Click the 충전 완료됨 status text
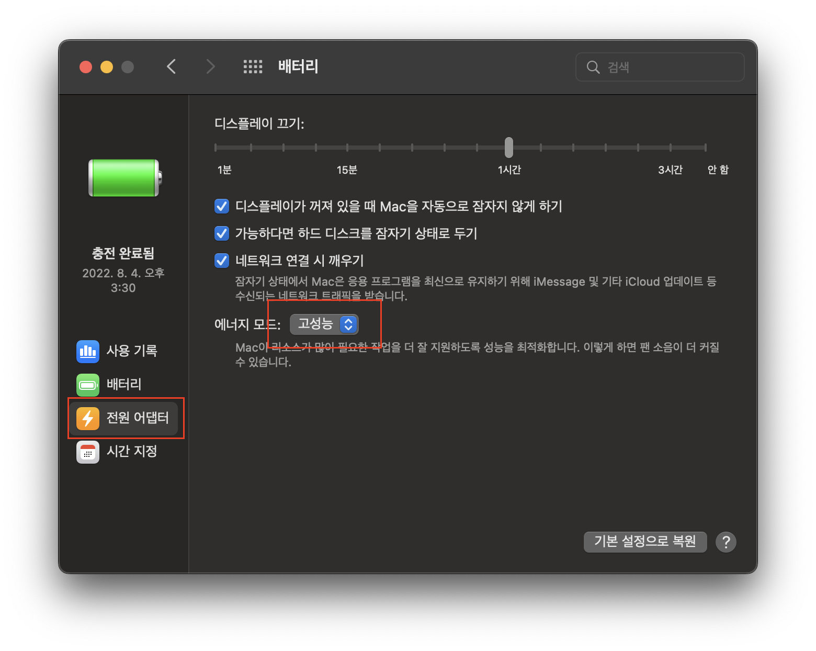Screen dimensions: 816x651 pyautogui.click(x=123, y=253)
